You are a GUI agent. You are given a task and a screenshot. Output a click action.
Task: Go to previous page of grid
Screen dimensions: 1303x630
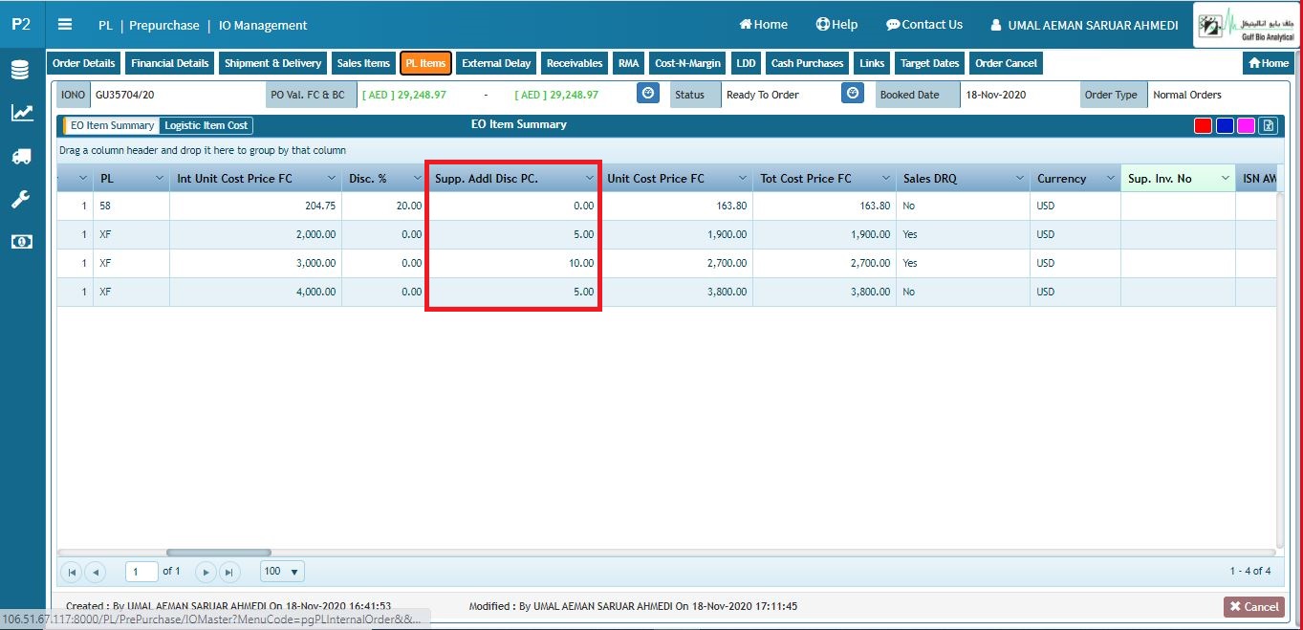click(95, 572)
